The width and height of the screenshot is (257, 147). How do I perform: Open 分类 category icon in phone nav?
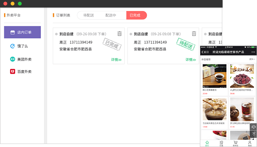[221, 143]
